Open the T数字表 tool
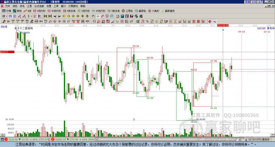 (114, 11)
